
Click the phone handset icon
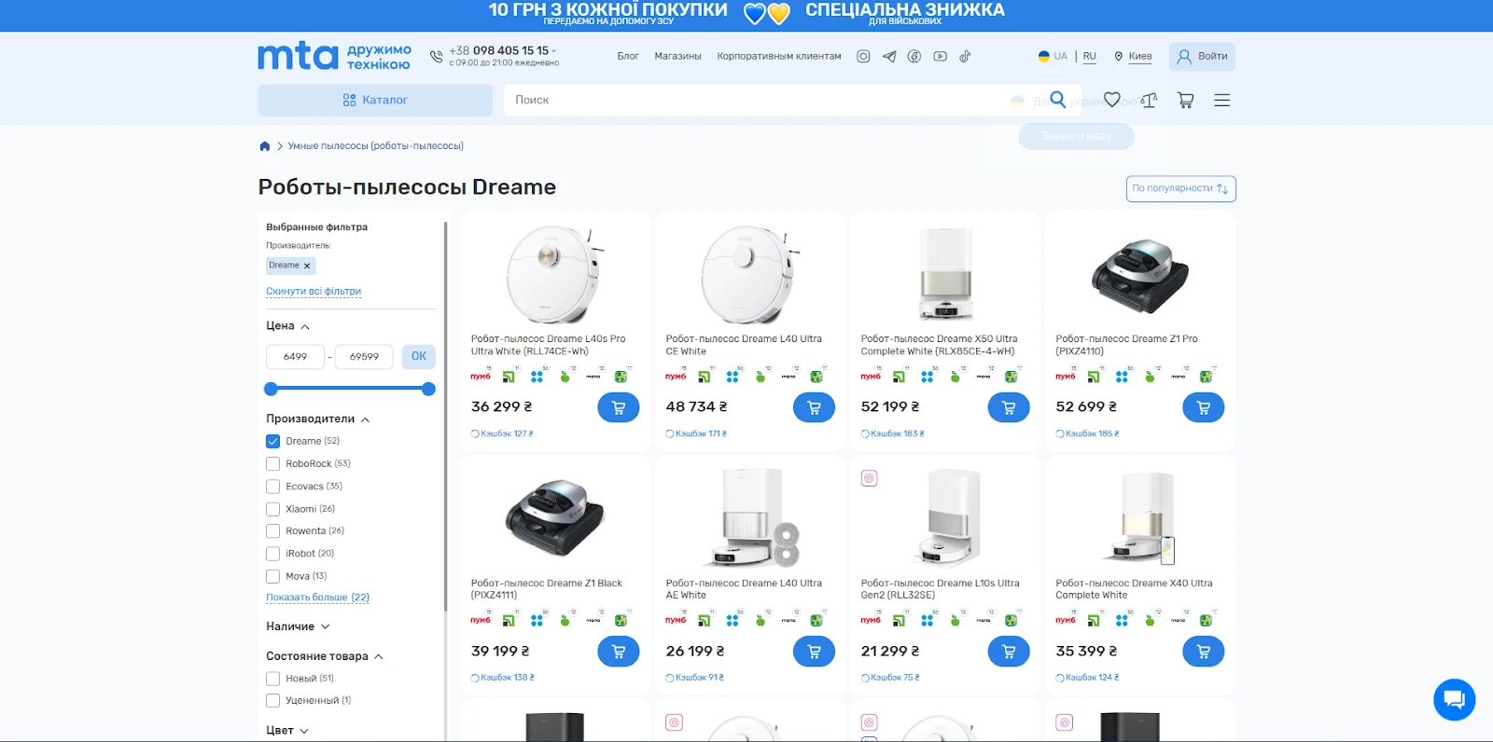point(436,57)
